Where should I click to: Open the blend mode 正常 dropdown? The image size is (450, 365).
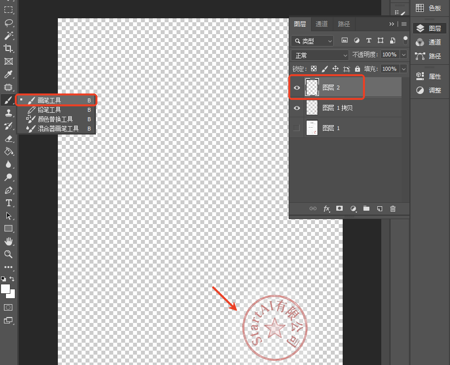[320, 55]
